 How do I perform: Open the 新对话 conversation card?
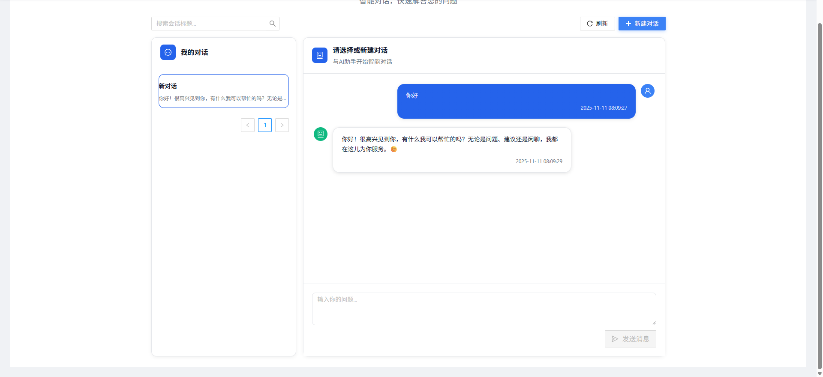click(x=224, y=91)
